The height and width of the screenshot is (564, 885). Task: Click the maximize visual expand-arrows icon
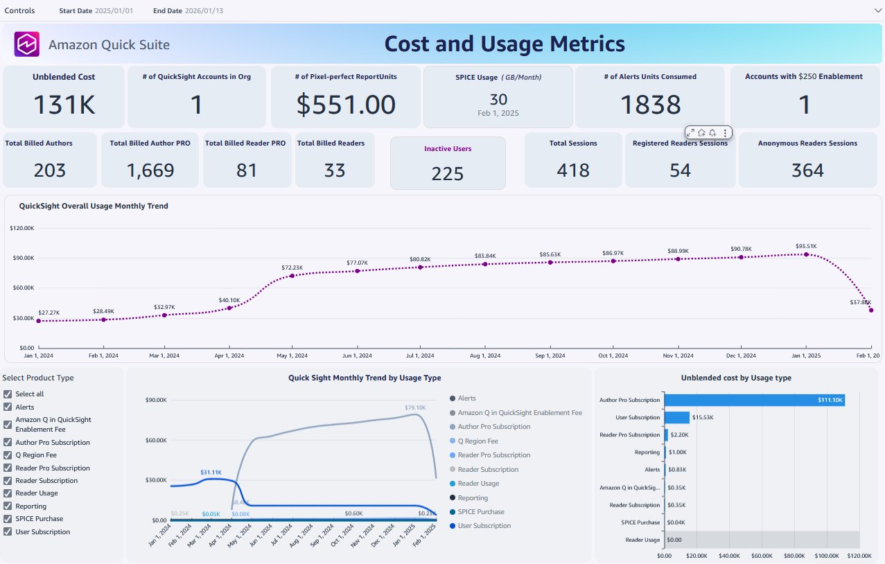point(691,132)
